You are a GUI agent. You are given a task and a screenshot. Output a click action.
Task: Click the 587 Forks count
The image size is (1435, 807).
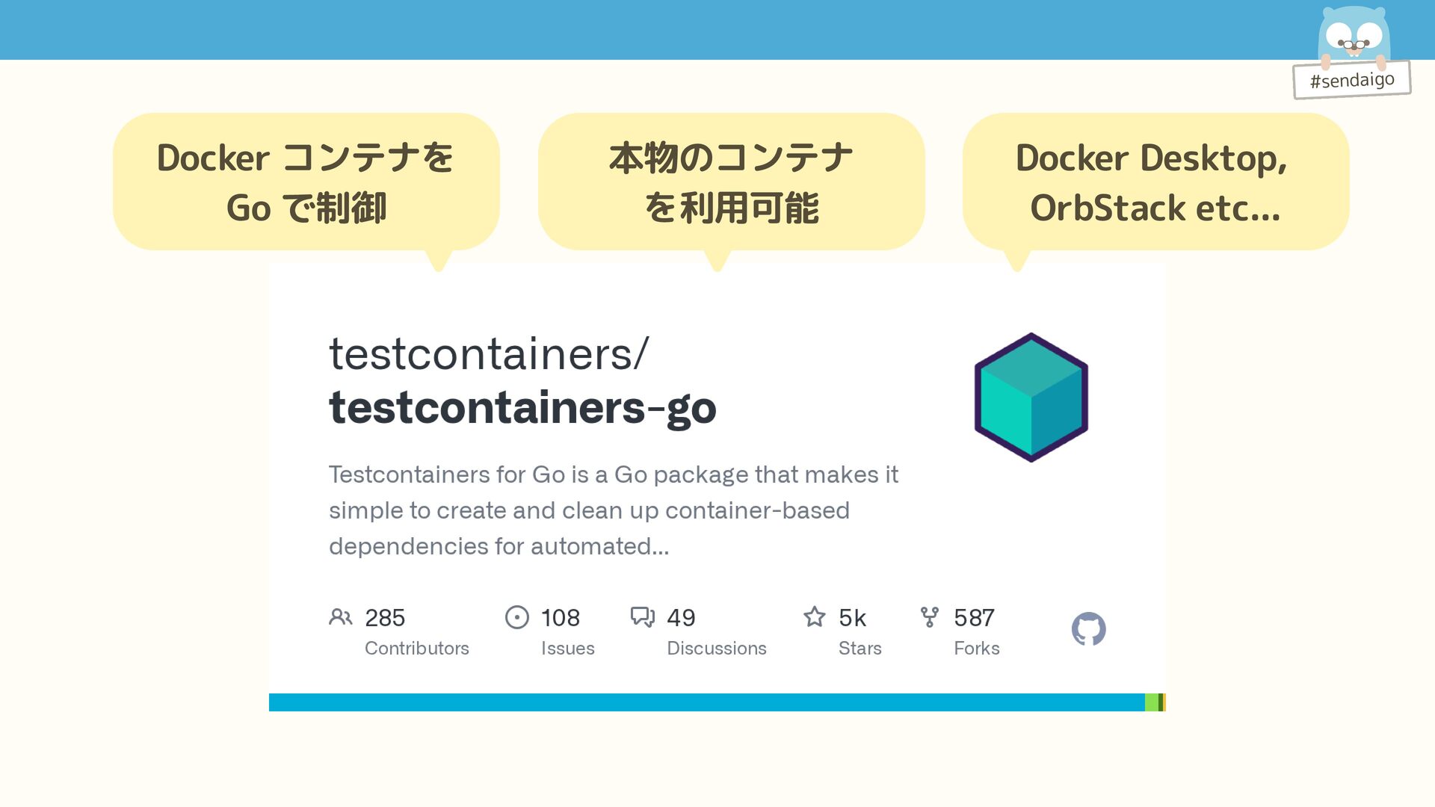click(974, 618)
